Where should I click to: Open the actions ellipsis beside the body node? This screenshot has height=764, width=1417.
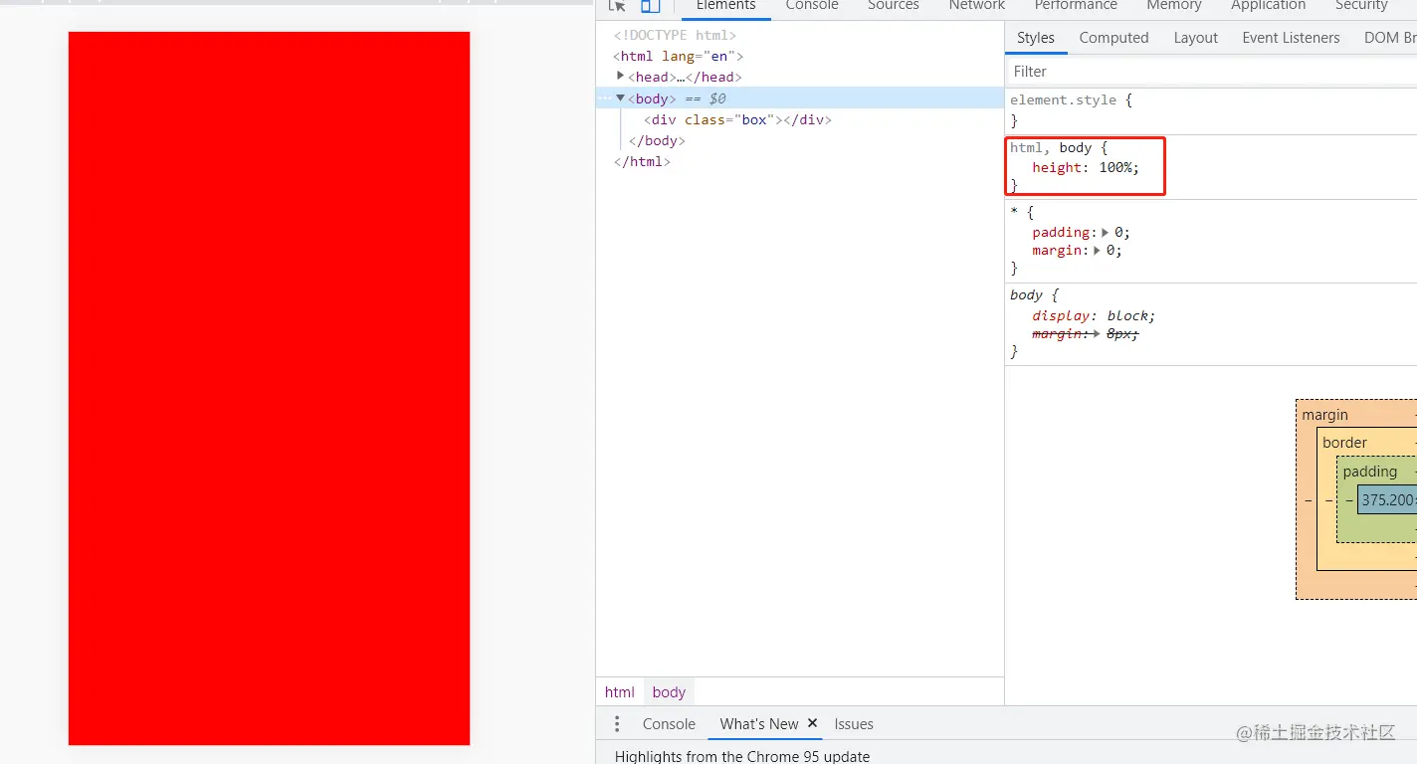(603, 98)
